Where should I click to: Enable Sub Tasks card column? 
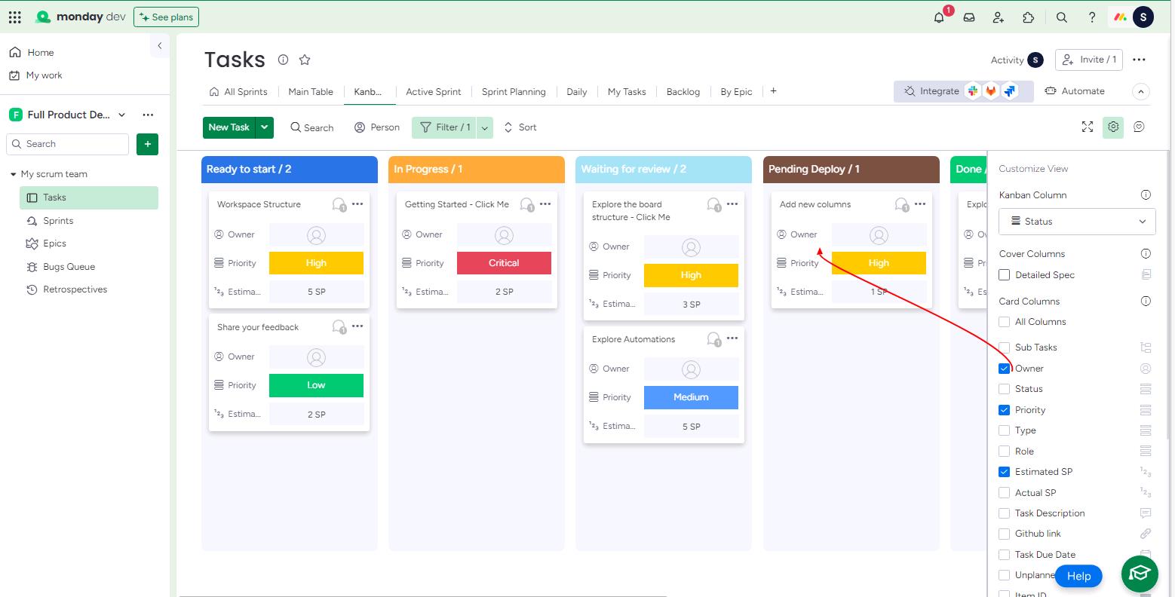[1005, 347]
